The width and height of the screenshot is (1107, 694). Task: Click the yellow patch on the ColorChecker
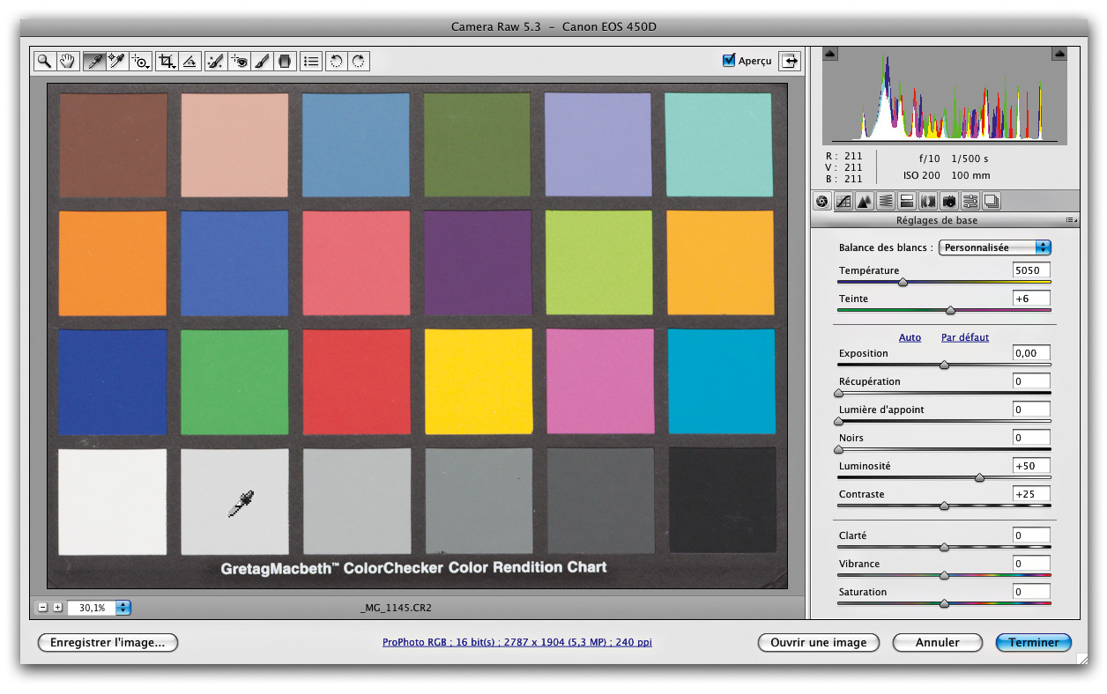[479, 381]
